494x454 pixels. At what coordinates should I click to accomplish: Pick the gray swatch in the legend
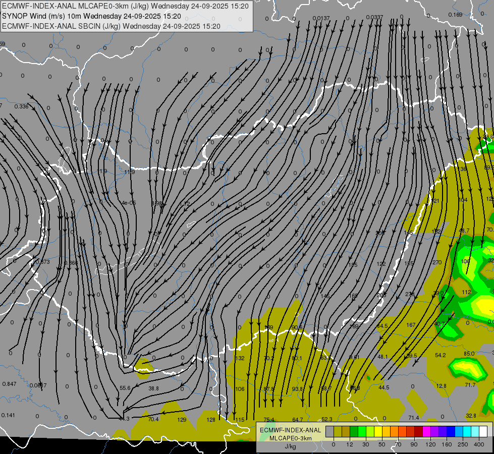pos(330,431)
